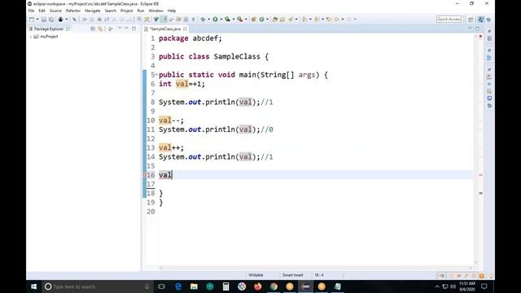Click the Open Task icon
Viewport: 521px width, 293px height.
pos(282,20)
